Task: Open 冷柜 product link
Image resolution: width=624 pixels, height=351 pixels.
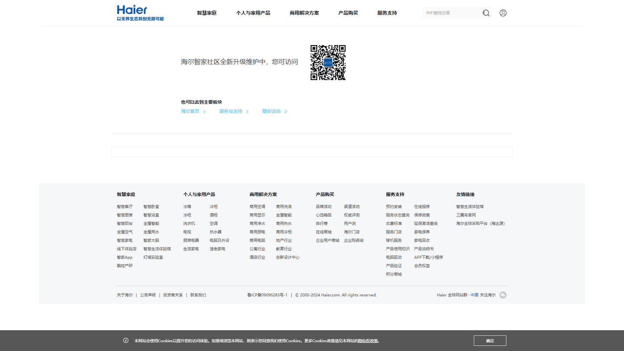Action: click(214, 207)
